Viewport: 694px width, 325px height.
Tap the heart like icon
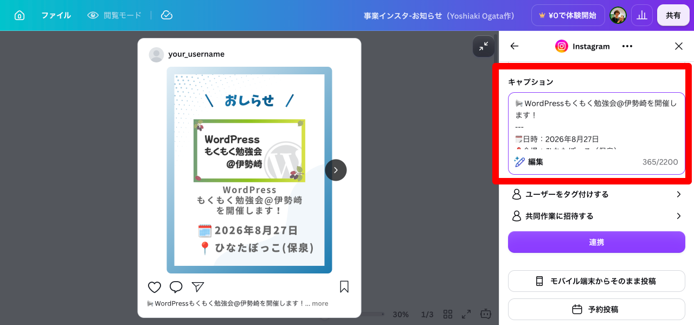(155, 287)
